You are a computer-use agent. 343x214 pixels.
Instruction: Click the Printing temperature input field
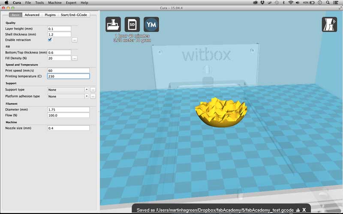69,76
